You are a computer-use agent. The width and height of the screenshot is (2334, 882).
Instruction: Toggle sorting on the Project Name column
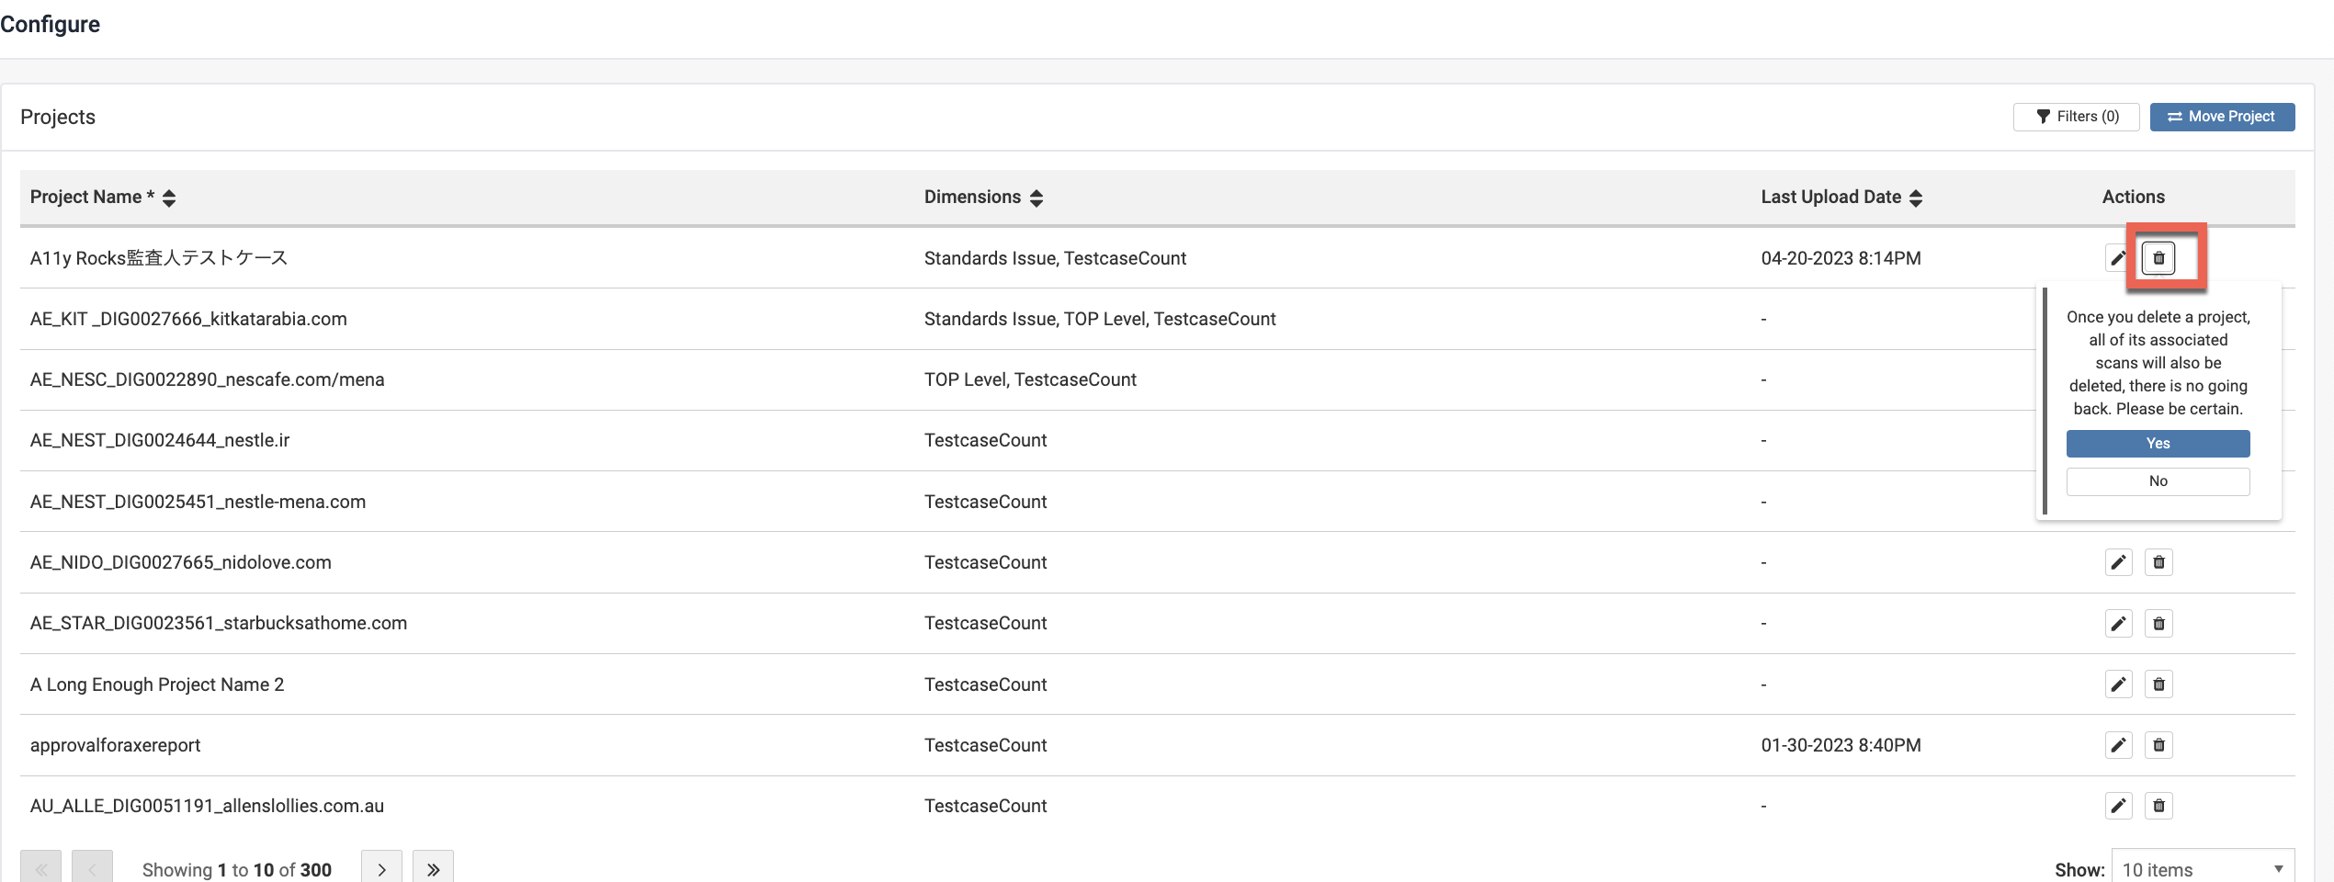click(169, 197)
